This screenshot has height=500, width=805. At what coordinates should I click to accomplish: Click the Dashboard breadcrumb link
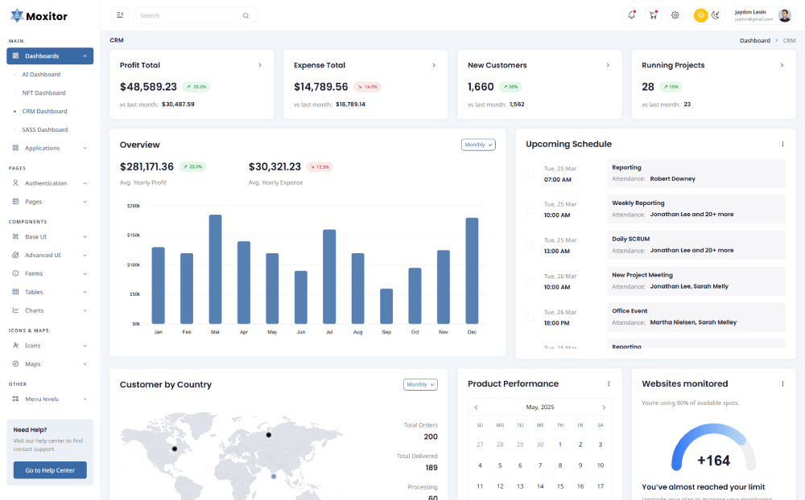tap(754, 40)
